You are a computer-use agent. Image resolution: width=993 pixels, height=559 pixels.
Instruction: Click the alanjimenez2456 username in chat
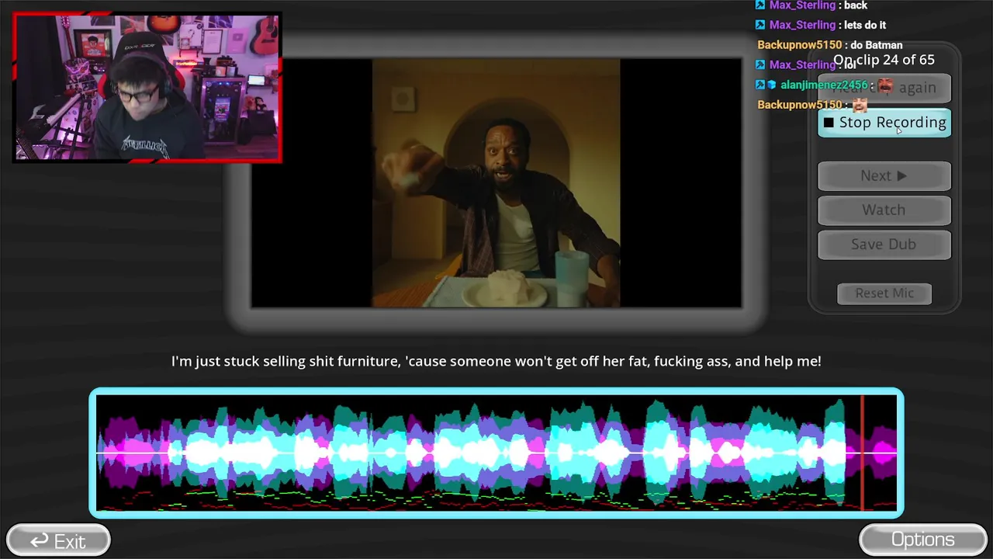pos(824,85)
